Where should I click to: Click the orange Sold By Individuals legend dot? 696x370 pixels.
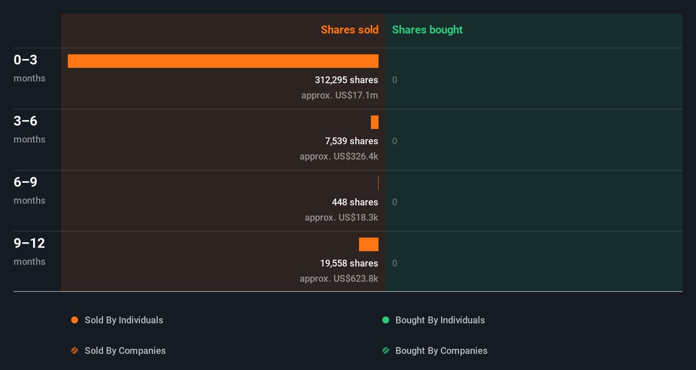[x=74, y=320]
